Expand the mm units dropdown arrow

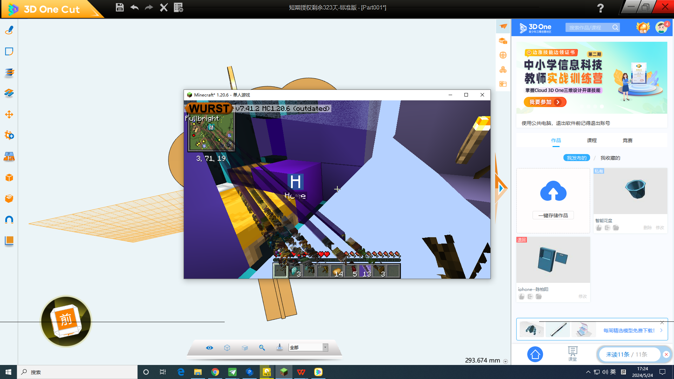click(505, 361)
